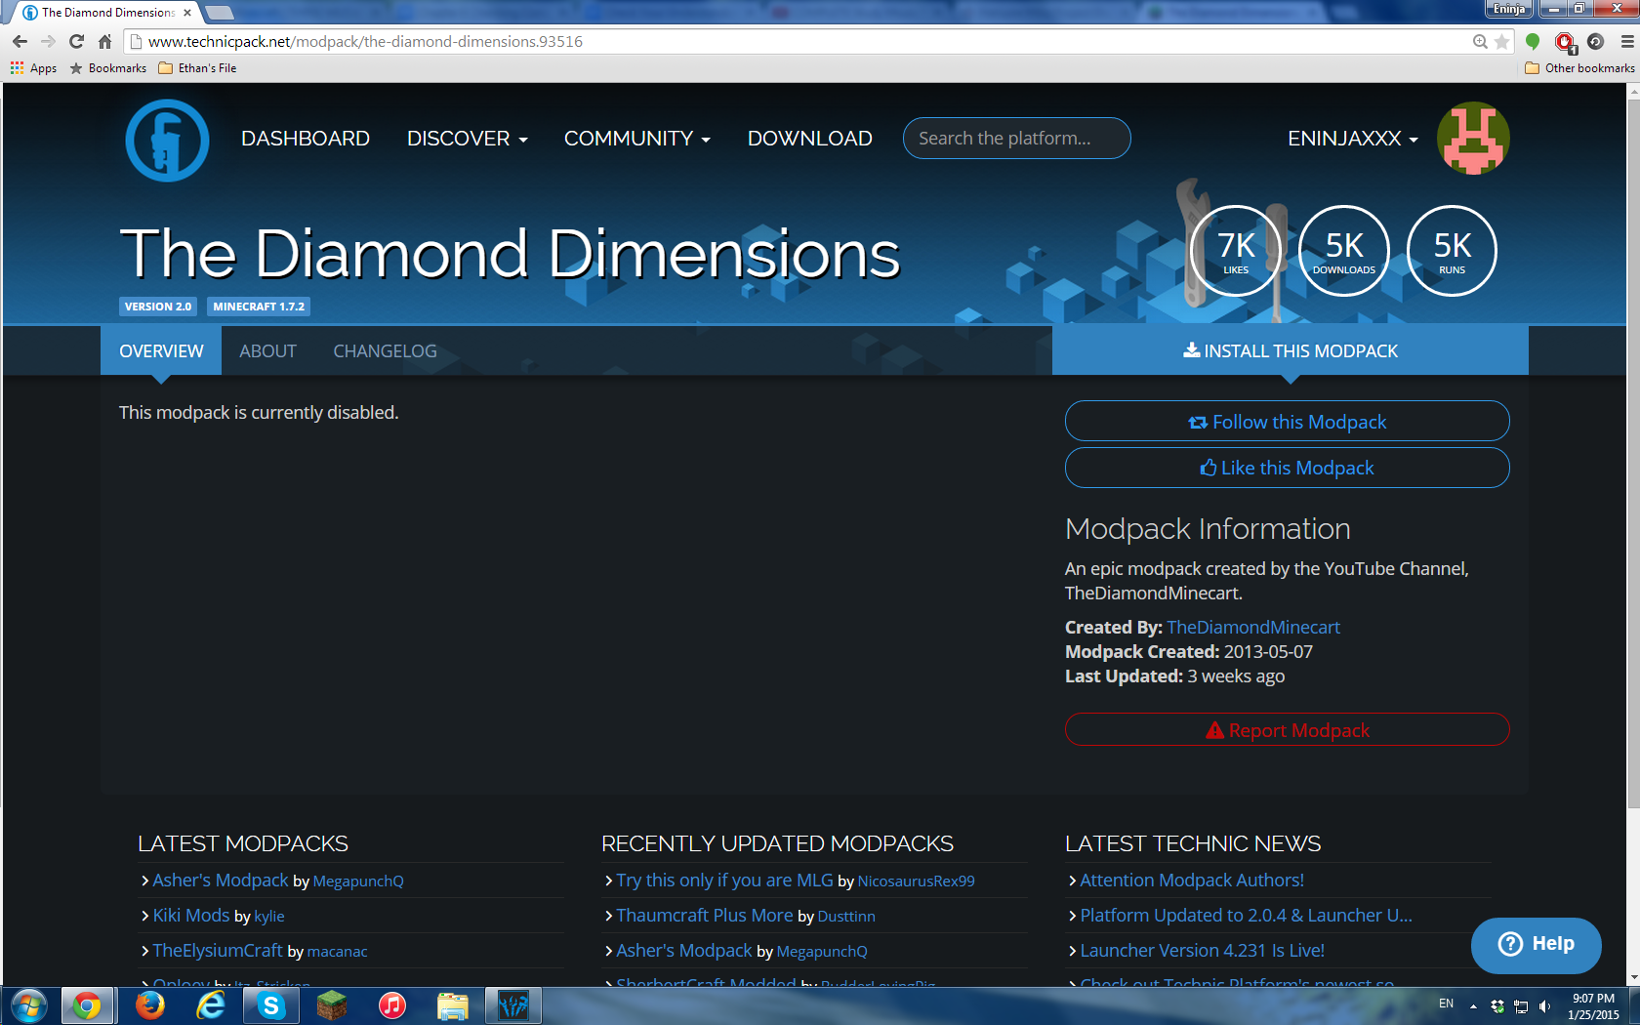Expand the Community dropdown menu
Image resolution: width=1640 pixels, height=1025 pixels.
pyautogui.click(x=637, y=139)
